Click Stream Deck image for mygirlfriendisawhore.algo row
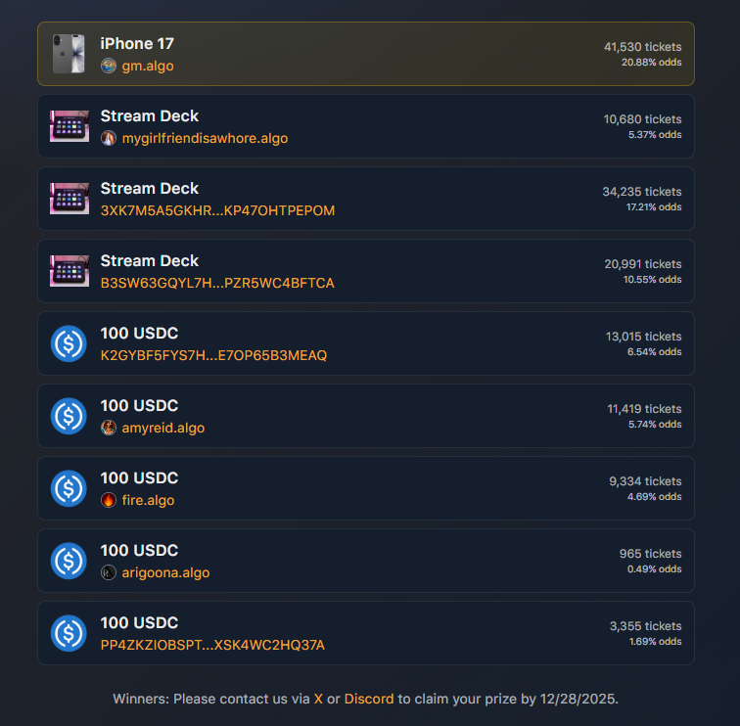740x726 pixels. [69, 126]
